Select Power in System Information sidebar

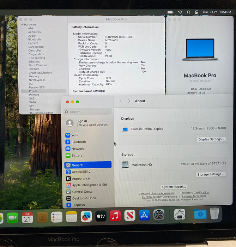click(44, 91)
